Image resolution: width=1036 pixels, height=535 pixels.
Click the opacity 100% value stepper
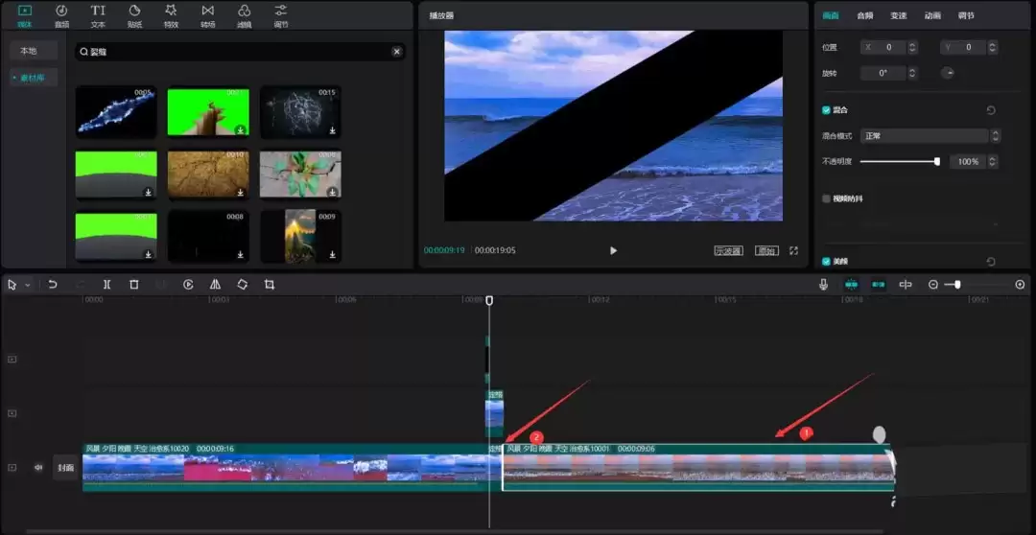[995, 162]
